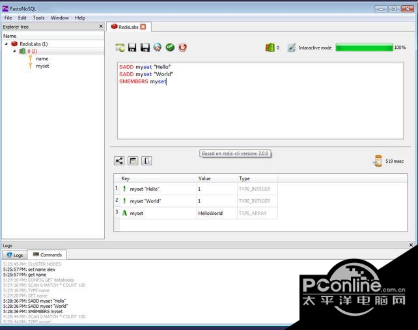This screenshot has width=418, height=330.
Task: Click the Type column header
Action: (x=257, y=178)
